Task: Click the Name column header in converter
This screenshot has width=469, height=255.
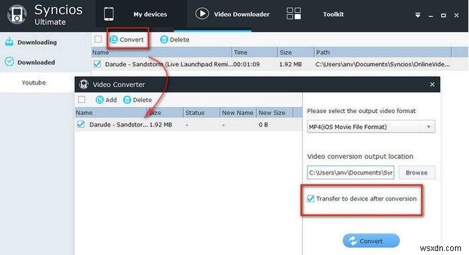Action: (111, 112)
